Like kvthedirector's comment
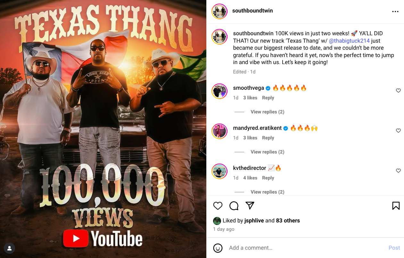The height and width of the screenshot is (258, 404). click(398, 171)
